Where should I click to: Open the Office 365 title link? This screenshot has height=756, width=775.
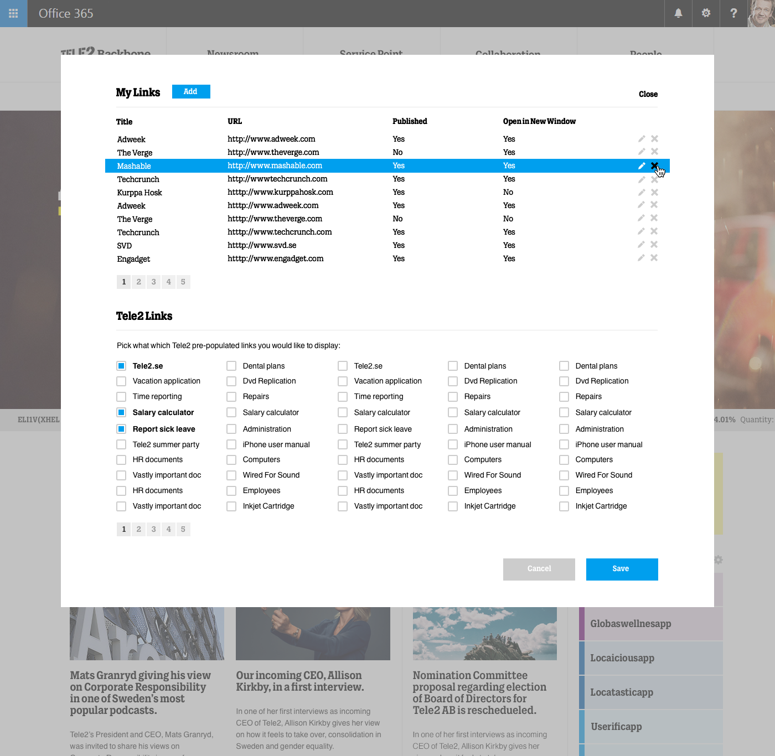tap(66, 13)
